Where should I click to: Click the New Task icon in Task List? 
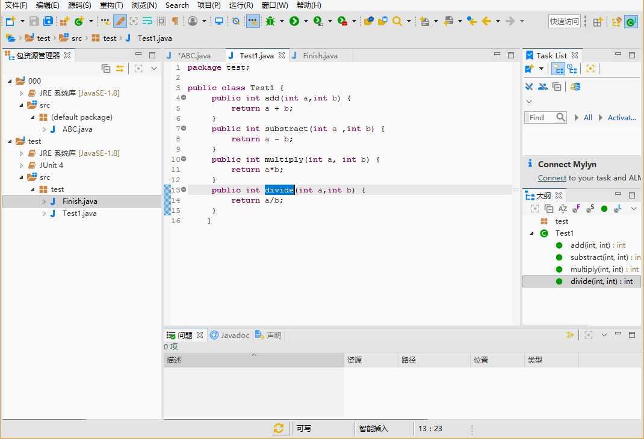pos(530,69)
